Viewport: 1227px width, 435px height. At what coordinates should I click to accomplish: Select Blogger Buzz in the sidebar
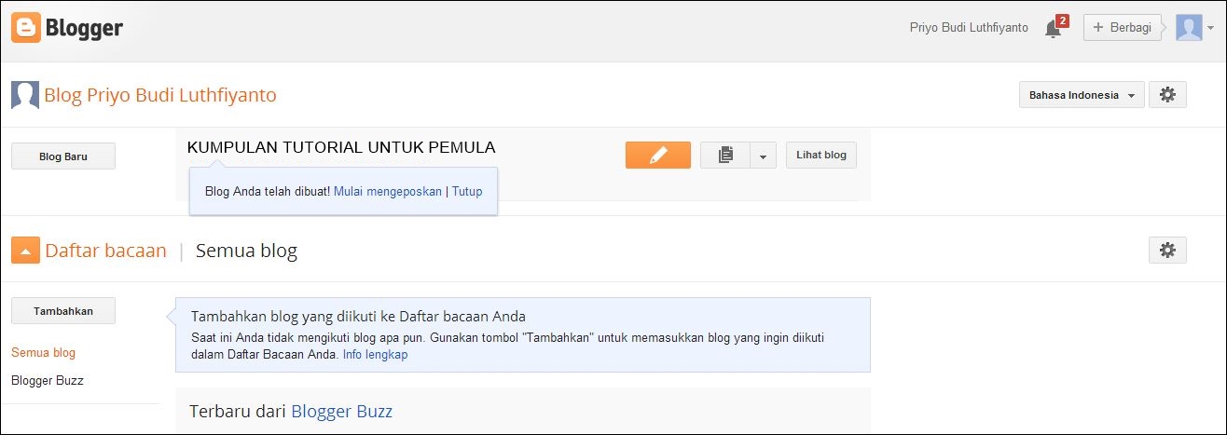click(x=48, y=381)
